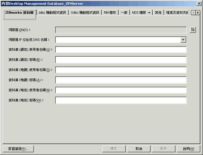This screenshot has width=203, height=155.
Task: Click the tab scroll left arrow
Action: tap(193, 13)
